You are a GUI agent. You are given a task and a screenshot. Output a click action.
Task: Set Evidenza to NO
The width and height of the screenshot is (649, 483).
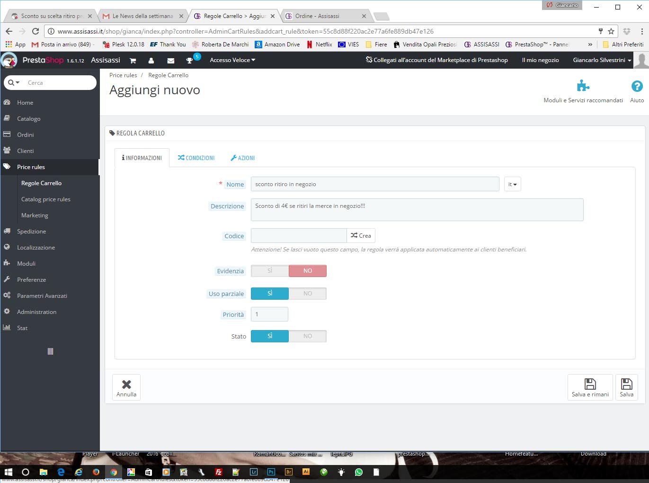click(308, 271)
